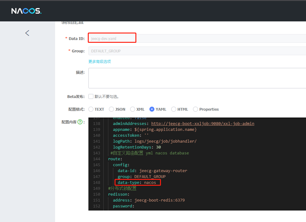Click data-type: nacos line

(137, 183)
